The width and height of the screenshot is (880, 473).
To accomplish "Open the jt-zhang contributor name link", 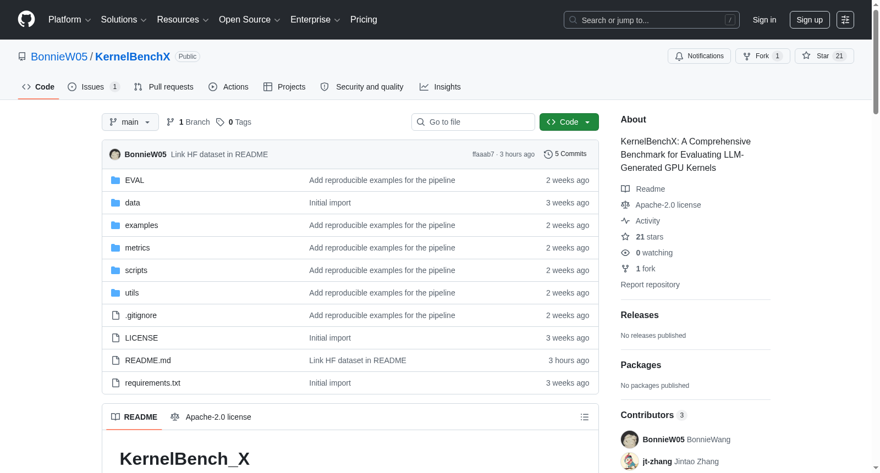I will coord(657,461).
